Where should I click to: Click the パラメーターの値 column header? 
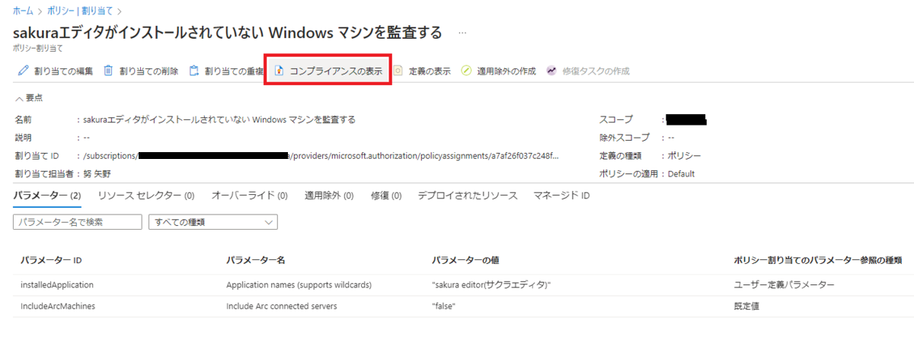(465, 260)
